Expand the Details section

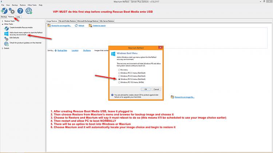point(3,48)
